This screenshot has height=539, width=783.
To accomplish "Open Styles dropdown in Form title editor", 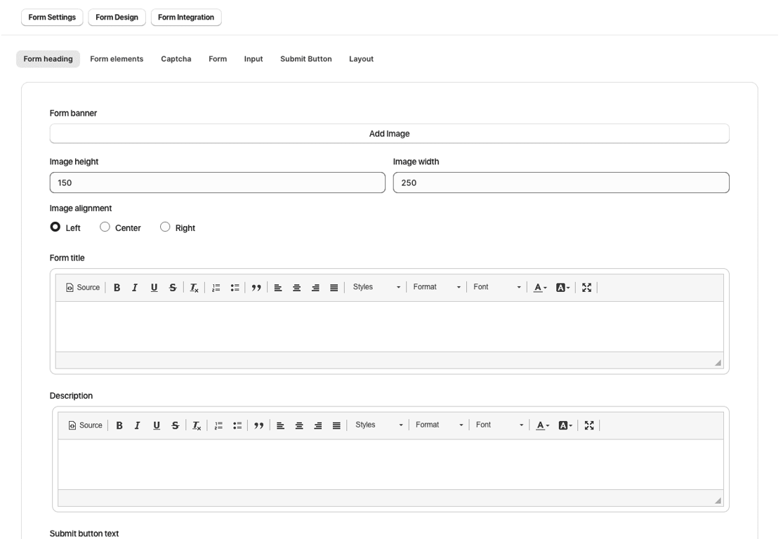I will (x=376, y=287).
